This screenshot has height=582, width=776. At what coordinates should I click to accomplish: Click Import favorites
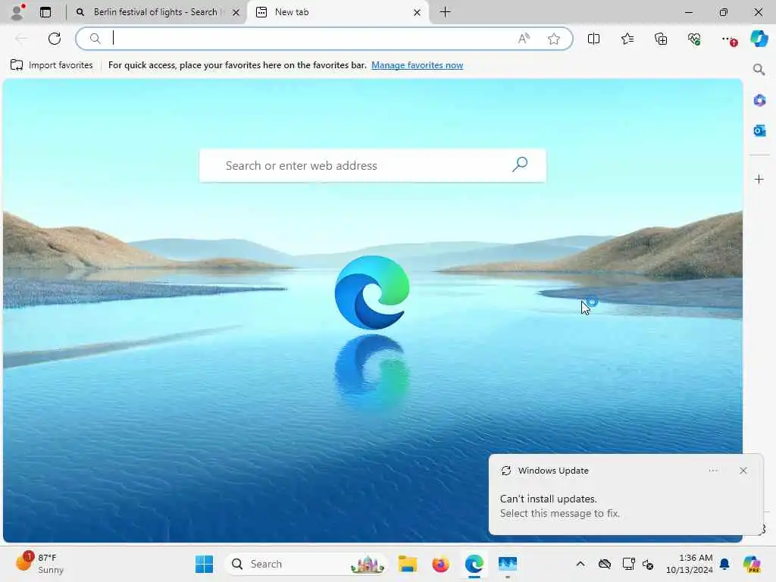(52, 65)
